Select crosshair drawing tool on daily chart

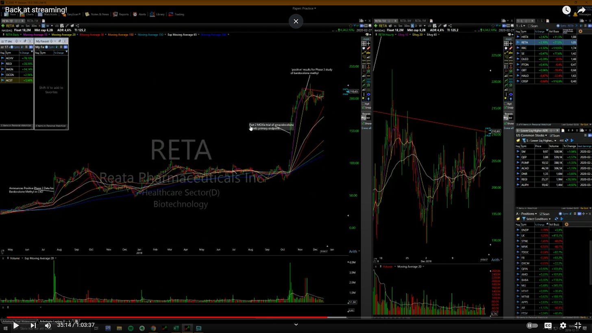[368, 44]
